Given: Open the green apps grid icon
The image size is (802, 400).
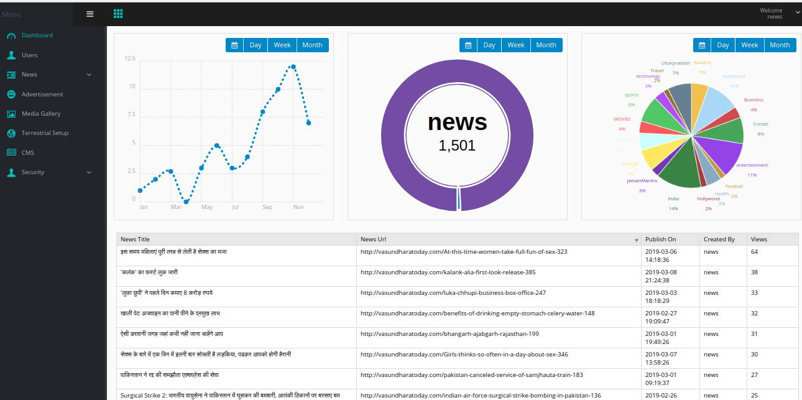Looking at the screenshot, I should [118, 14].
